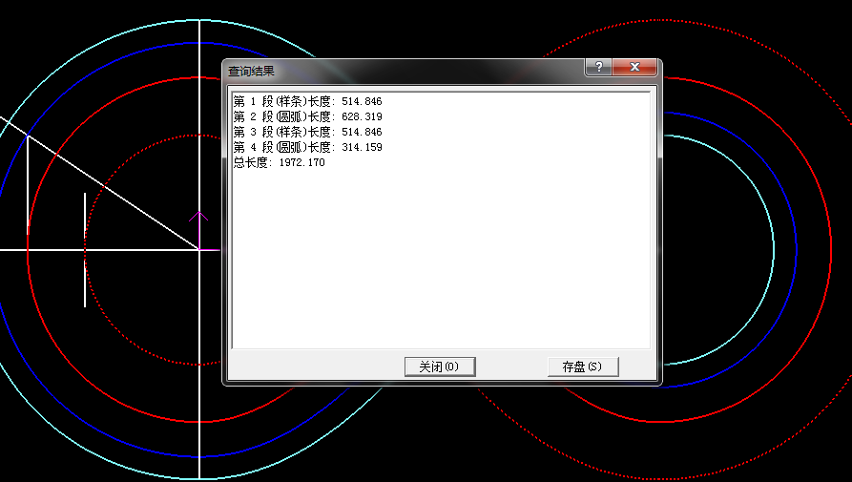Select the line '第 4 段(圆弧)长度: 314.159'
The image size is (852, 482).
click(307, 147)
